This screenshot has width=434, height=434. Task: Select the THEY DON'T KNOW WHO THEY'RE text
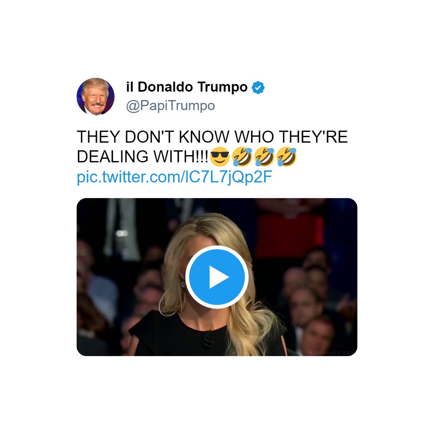pyautogui.click(x=212, y=137)
